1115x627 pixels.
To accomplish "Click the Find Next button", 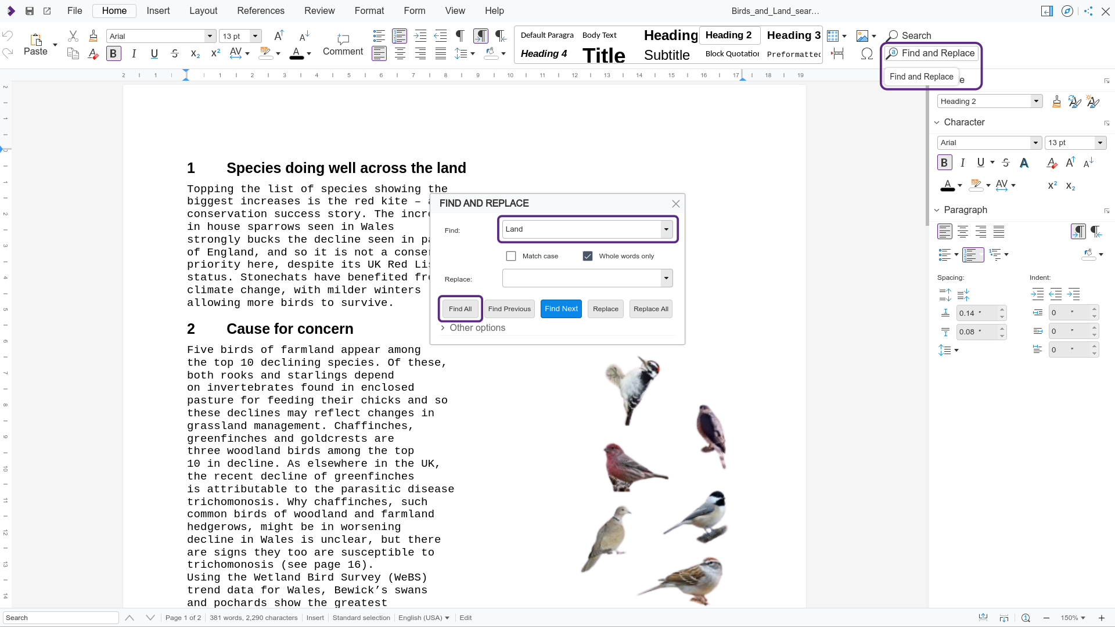I will (x=561, y=308).
